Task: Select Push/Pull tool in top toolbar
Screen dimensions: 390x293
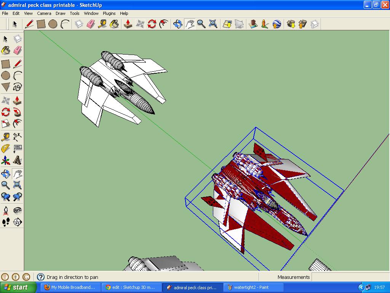Action: point(128,24)
